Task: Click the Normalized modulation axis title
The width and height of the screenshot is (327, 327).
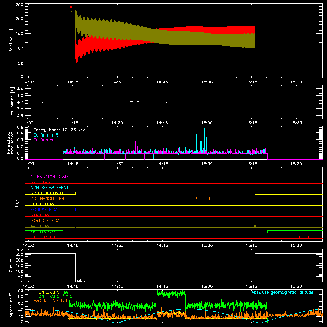Action: tap(10, 143)
